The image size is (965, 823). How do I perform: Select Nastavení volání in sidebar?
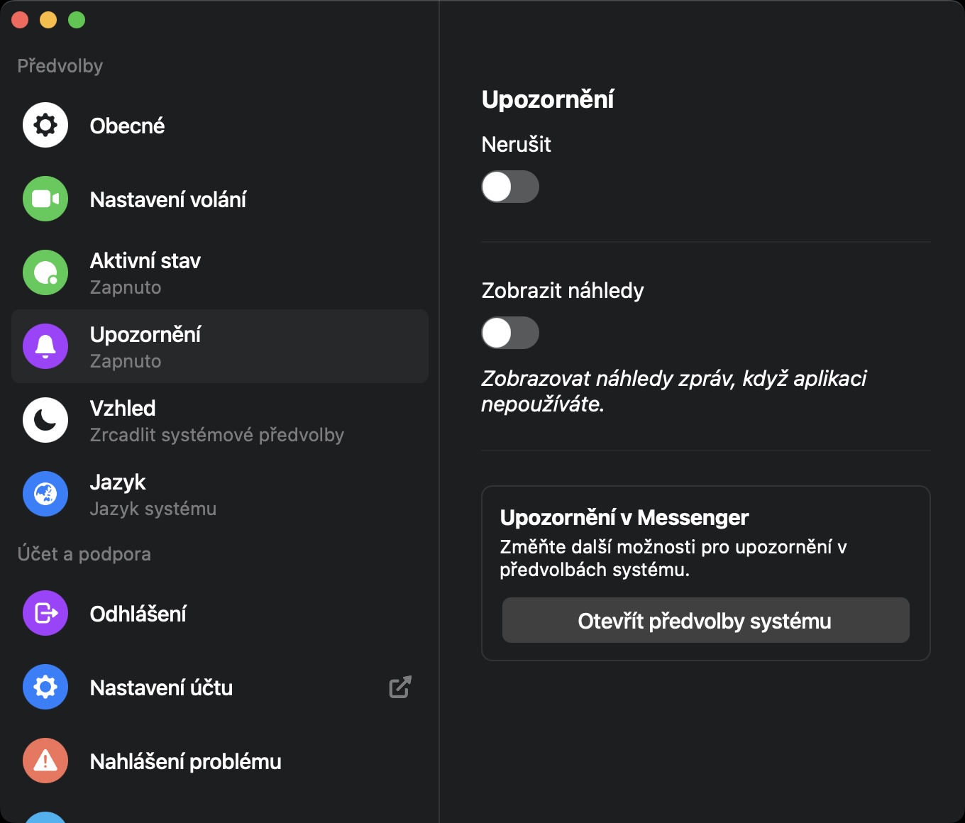[x=168, y=199]
